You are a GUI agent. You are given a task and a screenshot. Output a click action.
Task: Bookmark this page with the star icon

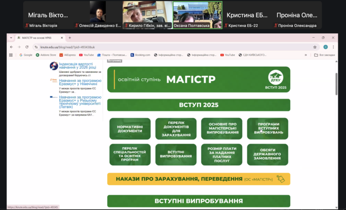pyautogui.click(x=315, y=47)
